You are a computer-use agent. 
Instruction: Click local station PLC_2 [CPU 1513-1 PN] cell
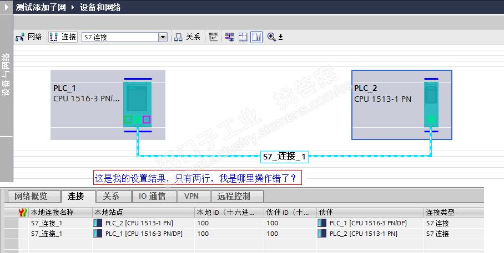143,223
